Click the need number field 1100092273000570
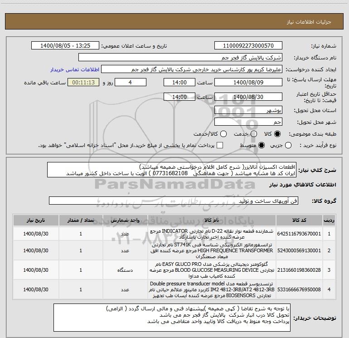349x338 pixels. (248, 46)
